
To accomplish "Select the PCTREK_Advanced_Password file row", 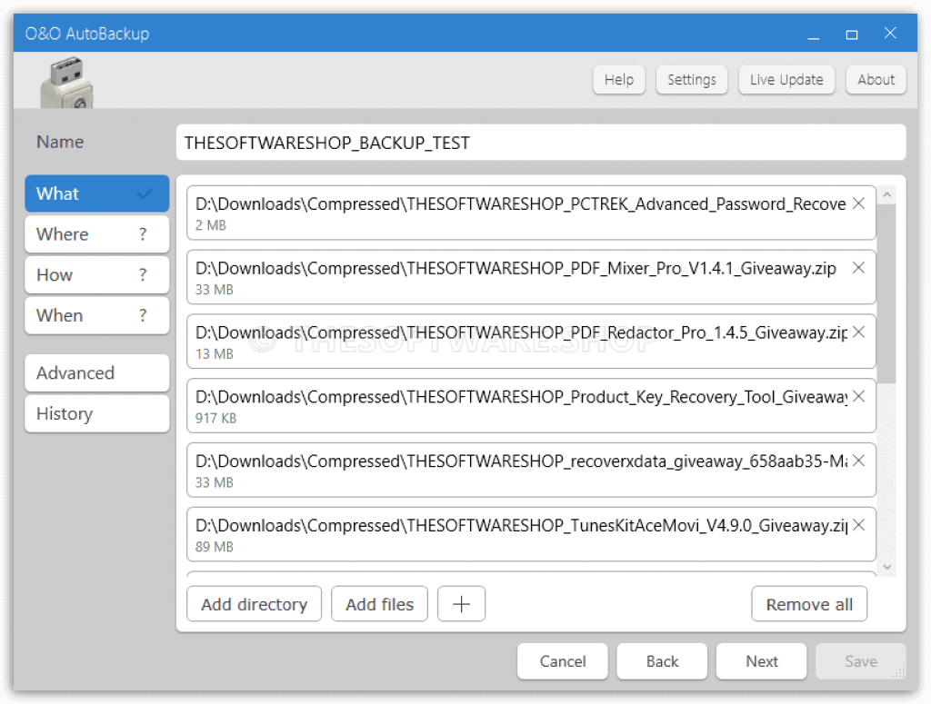I will 531,213.
